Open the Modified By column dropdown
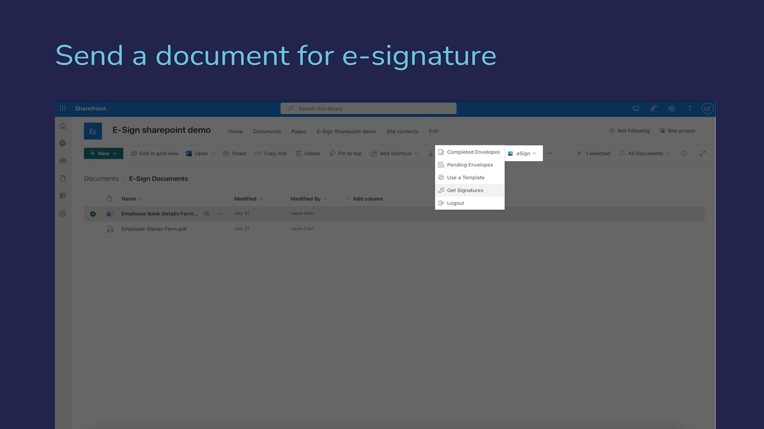764x429 pixels. [x=309, y=199]
